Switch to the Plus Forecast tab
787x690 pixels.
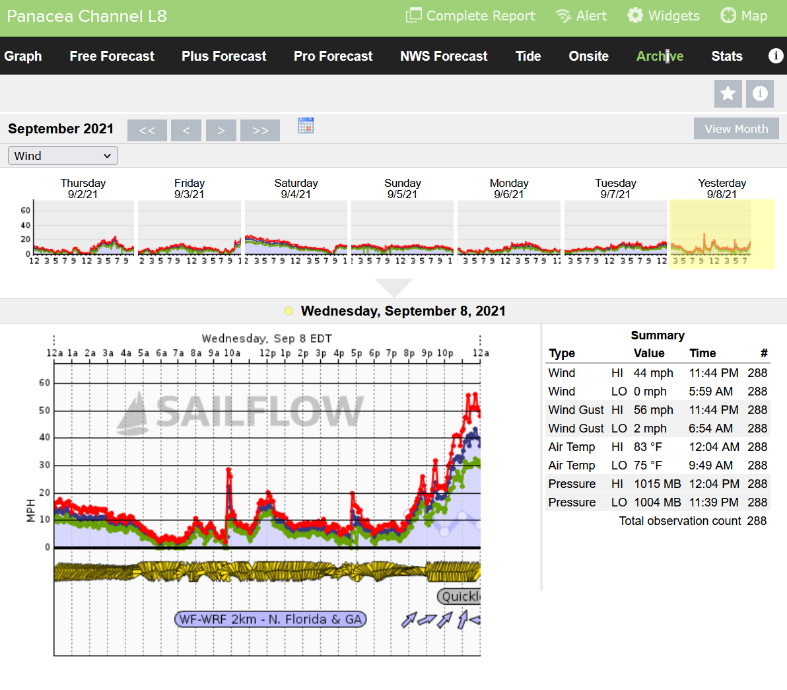[224, 56]
